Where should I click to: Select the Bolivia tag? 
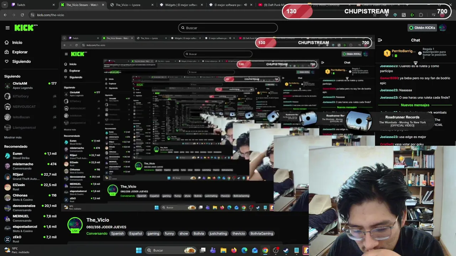[199, 234]
